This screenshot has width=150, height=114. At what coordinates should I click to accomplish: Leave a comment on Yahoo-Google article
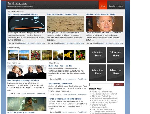[x=70, y=112]
